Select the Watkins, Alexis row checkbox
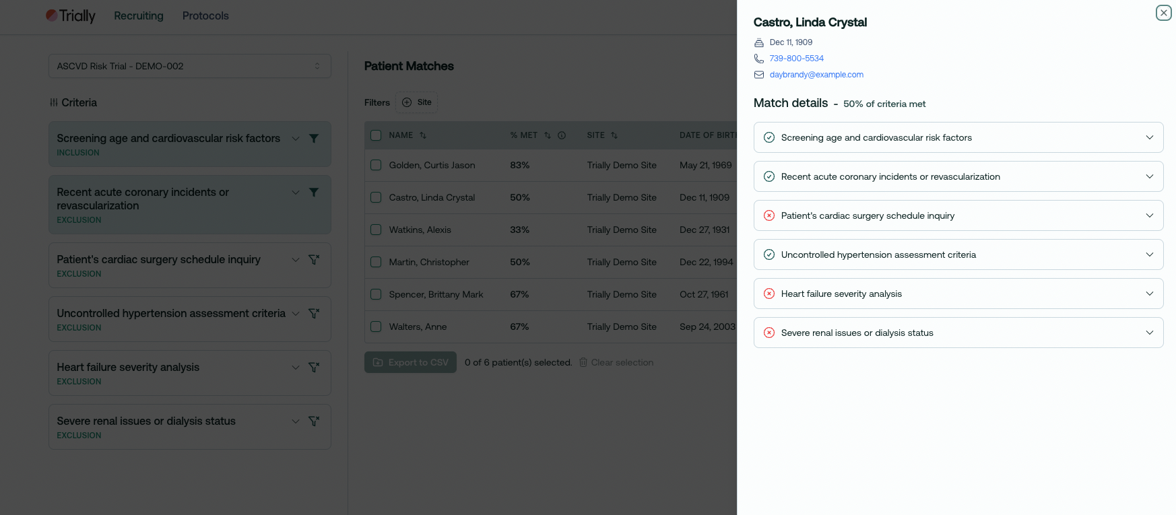Image resolution: width=1176 pixels, height=515 pixels. click(x=376, y=230)
